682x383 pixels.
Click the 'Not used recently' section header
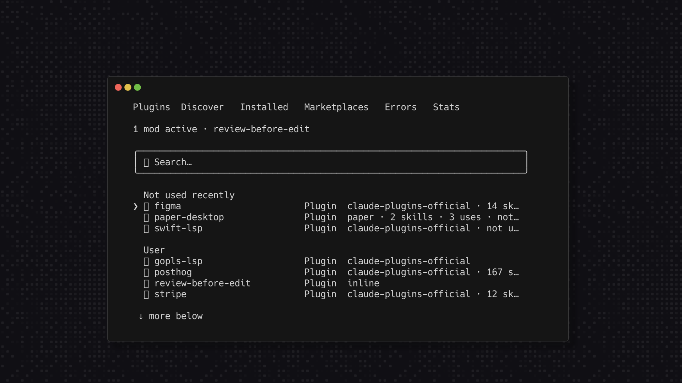(189, 195)
